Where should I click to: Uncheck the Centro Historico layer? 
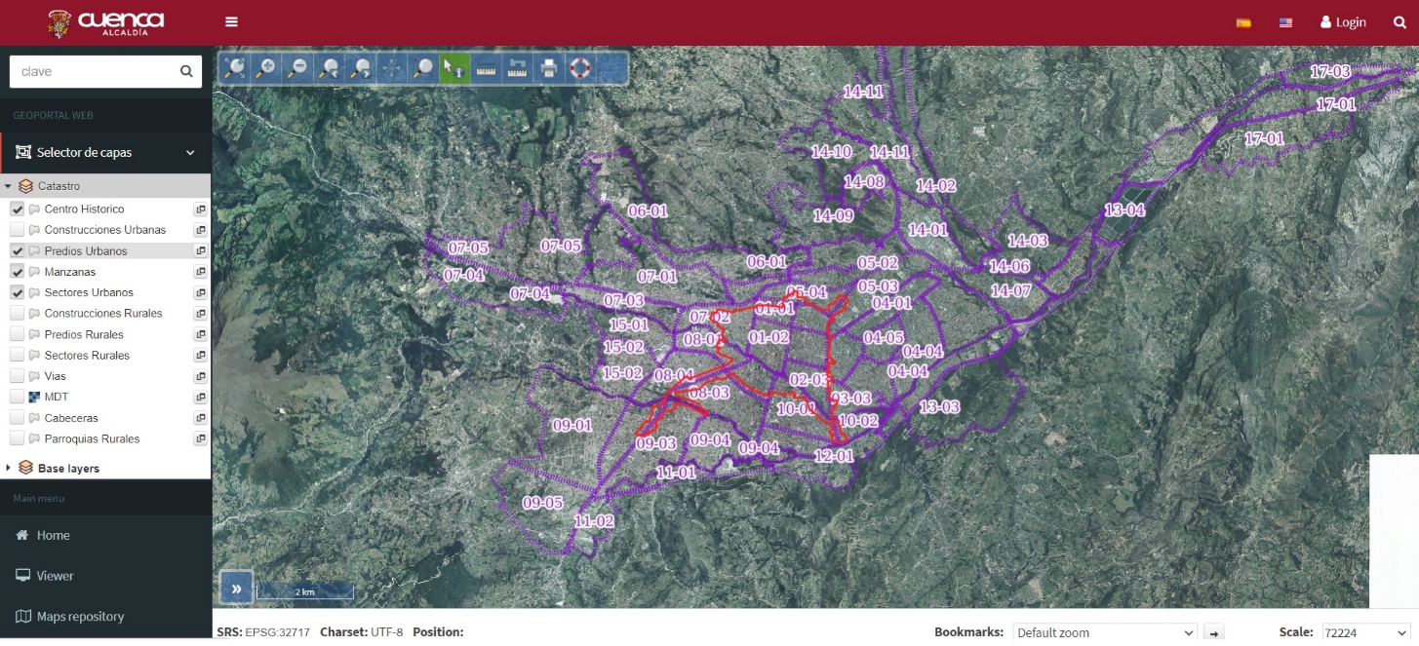[x=18, y=209]
